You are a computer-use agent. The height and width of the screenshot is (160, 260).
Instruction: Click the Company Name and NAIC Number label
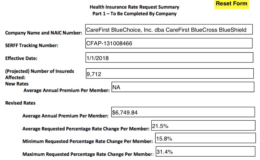click(x=44, y=33)
